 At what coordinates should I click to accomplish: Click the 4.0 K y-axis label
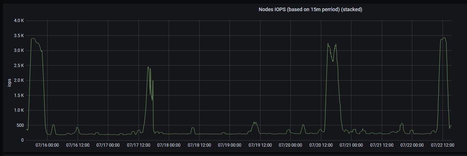click(19, 21)
